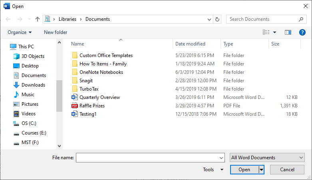Click the New folder button
Image resolution: width=312 pixels, height=180 pixels.
[56, 32]
